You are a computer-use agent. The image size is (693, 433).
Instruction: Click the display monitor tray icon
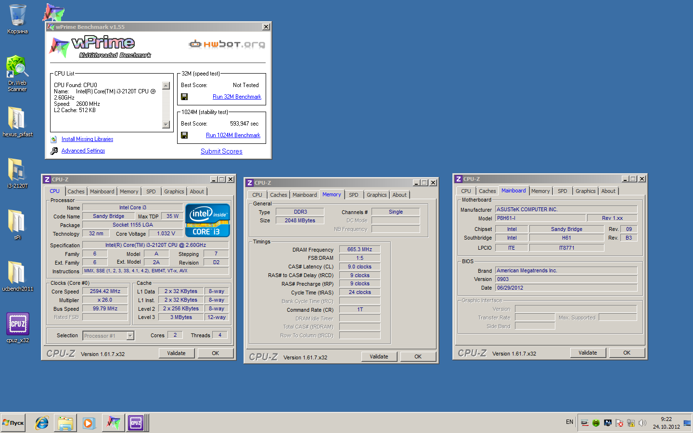607,423
